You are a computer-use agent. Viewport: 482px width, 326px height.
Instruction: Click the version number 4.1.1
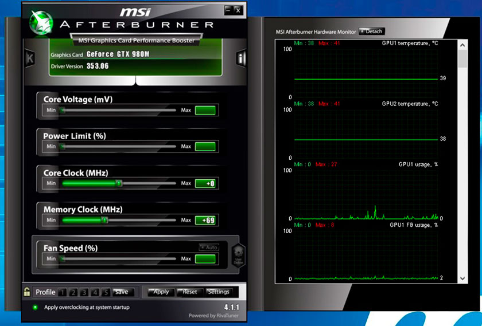point(231,307)
